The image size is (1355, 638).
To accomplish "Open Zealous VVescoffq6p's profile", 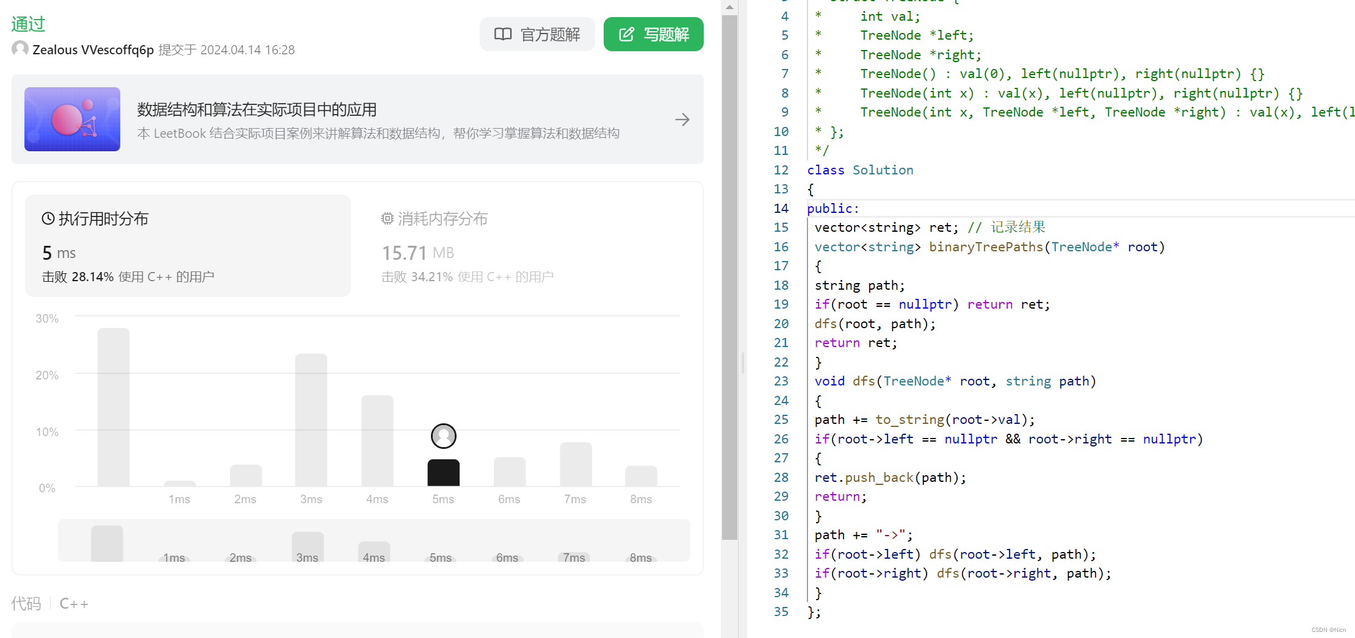I will [93, 49].
